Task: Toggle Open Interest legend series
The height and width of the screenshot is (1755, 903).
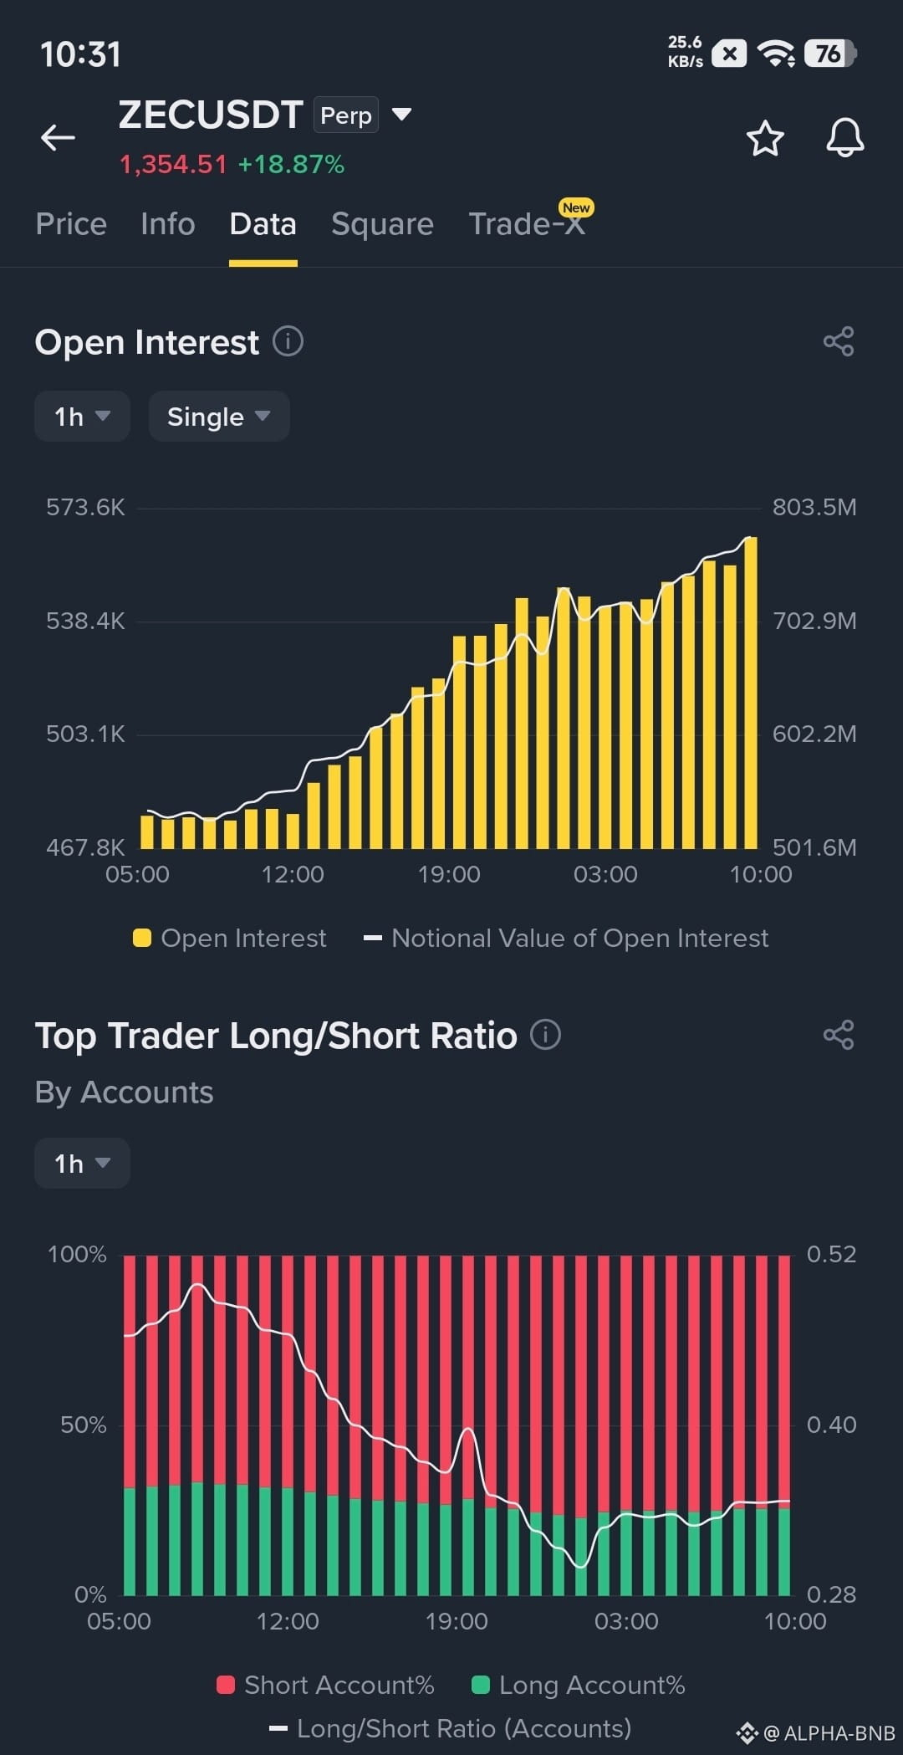Action: pyautogui.click(x=229, y=939)
